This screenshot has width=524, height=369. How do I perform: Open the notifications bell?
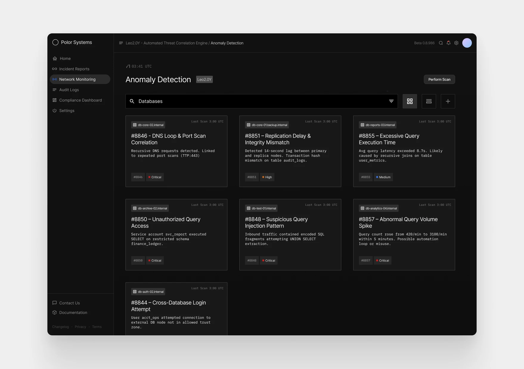coord(448,43)
